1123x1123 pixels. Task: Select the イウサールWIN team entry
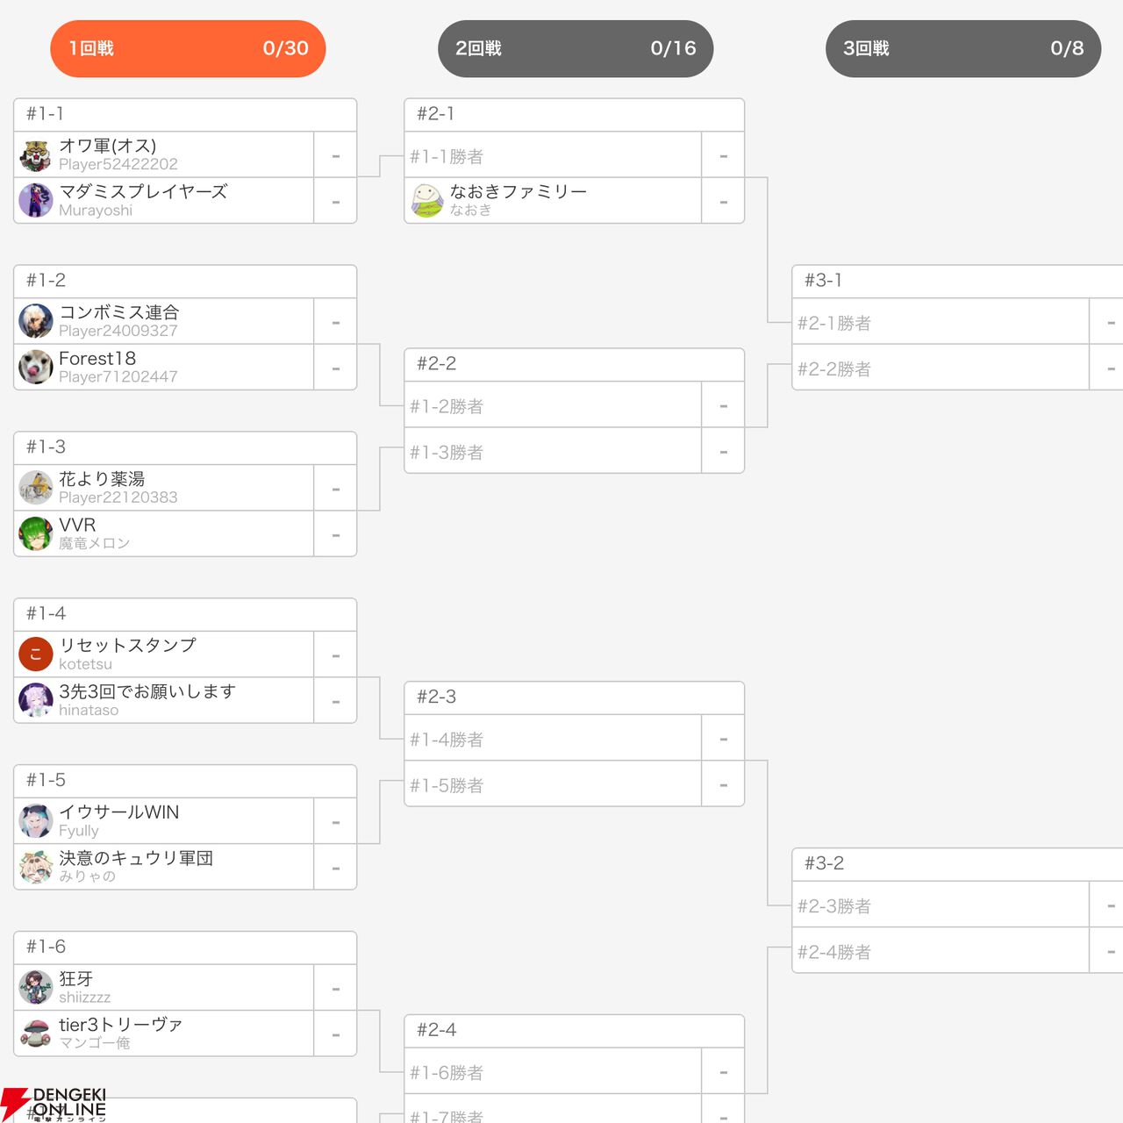(164, 821)
